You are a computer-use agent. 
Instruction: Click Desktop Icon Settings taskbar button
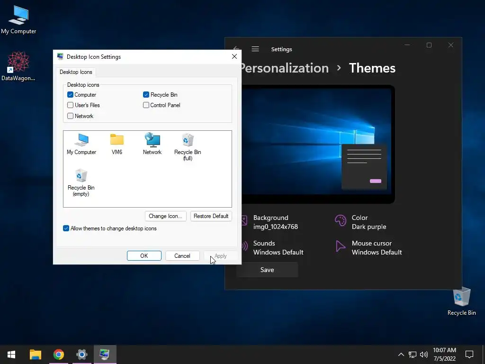click(105, 355)
